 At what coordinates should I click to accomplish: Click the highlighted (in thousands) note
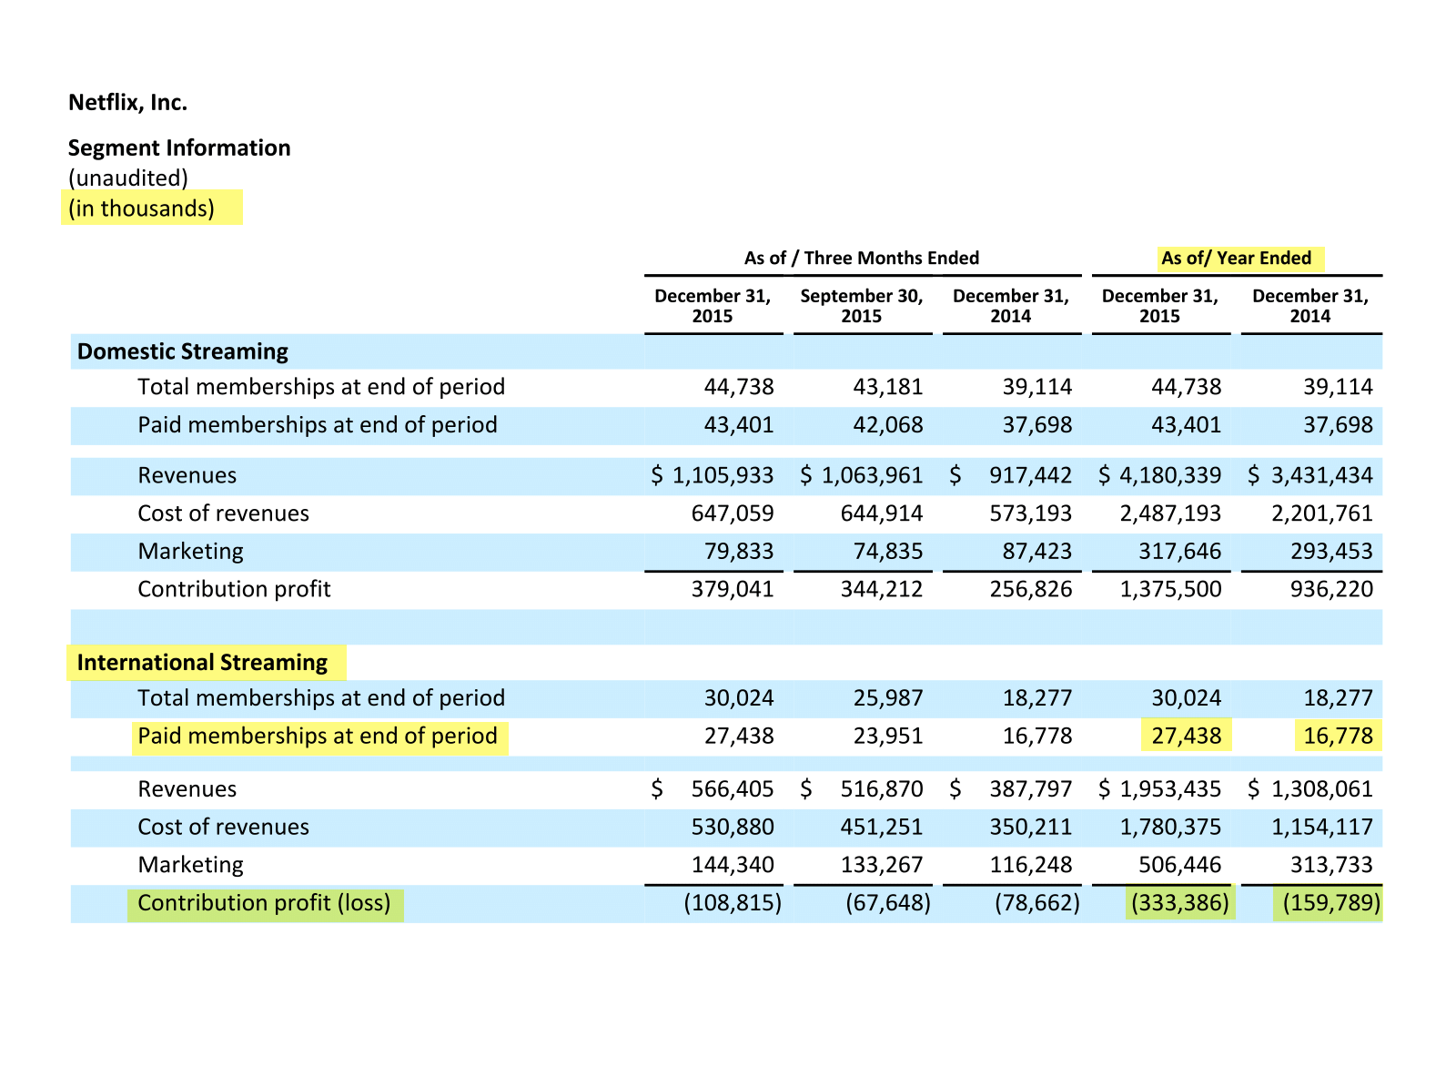(x=142, y=208)
